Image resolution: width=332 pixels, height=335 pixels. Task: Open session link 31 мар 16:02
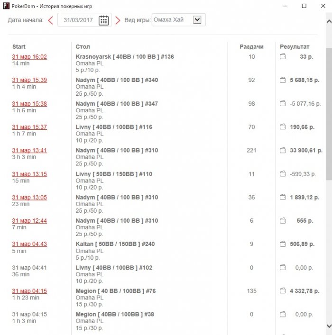[29, 57]
